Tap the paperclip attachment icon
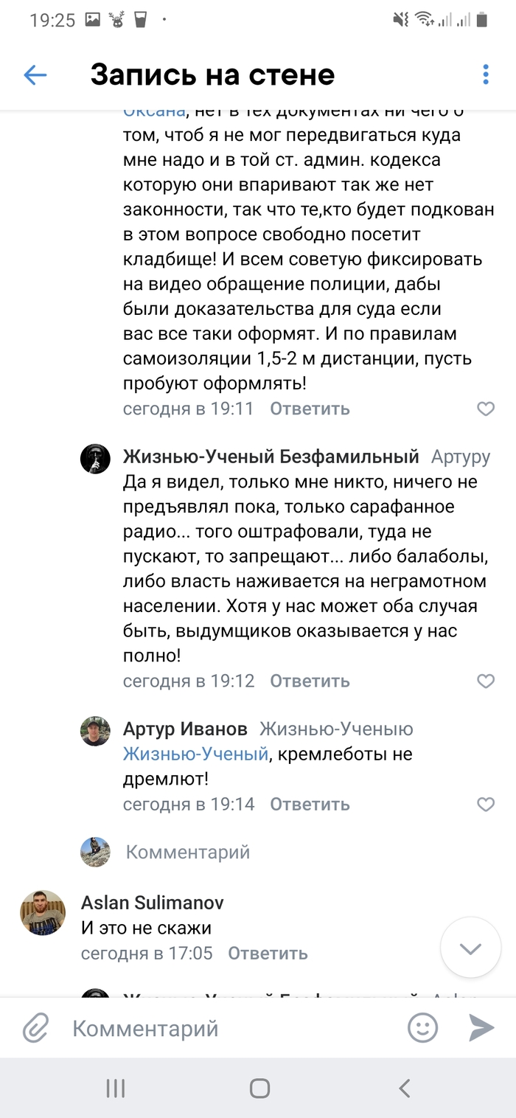 (x=35, y=1028)
